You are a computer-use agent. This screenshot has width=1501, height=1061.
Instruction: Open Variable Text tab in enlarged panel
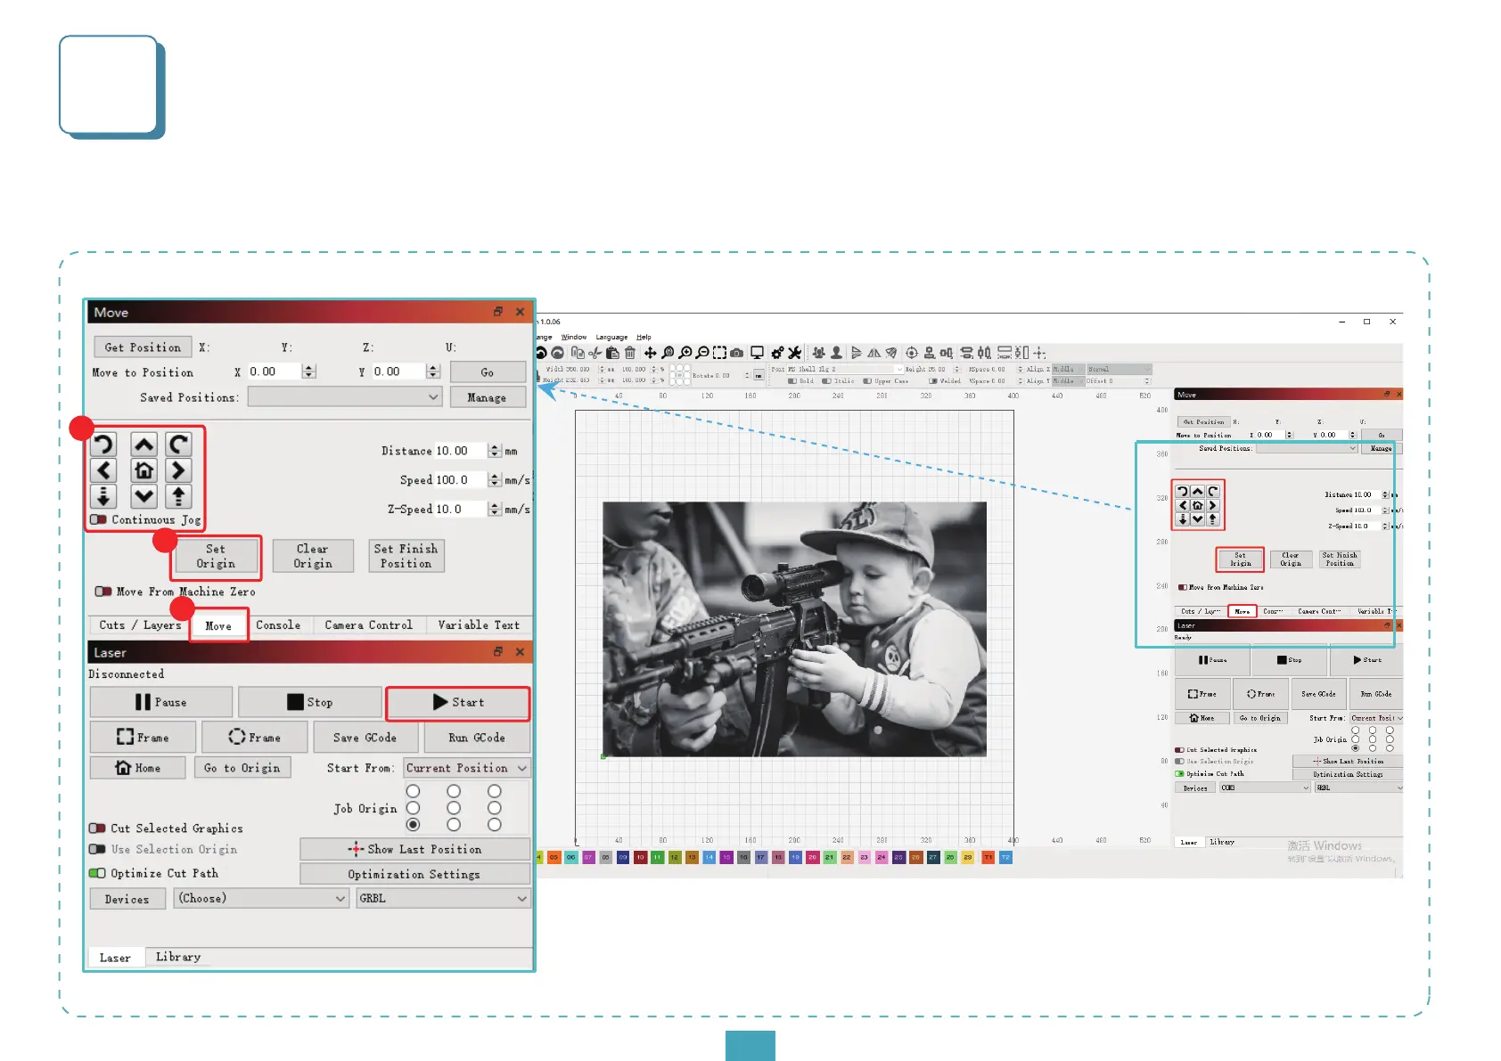coord(479,625)
